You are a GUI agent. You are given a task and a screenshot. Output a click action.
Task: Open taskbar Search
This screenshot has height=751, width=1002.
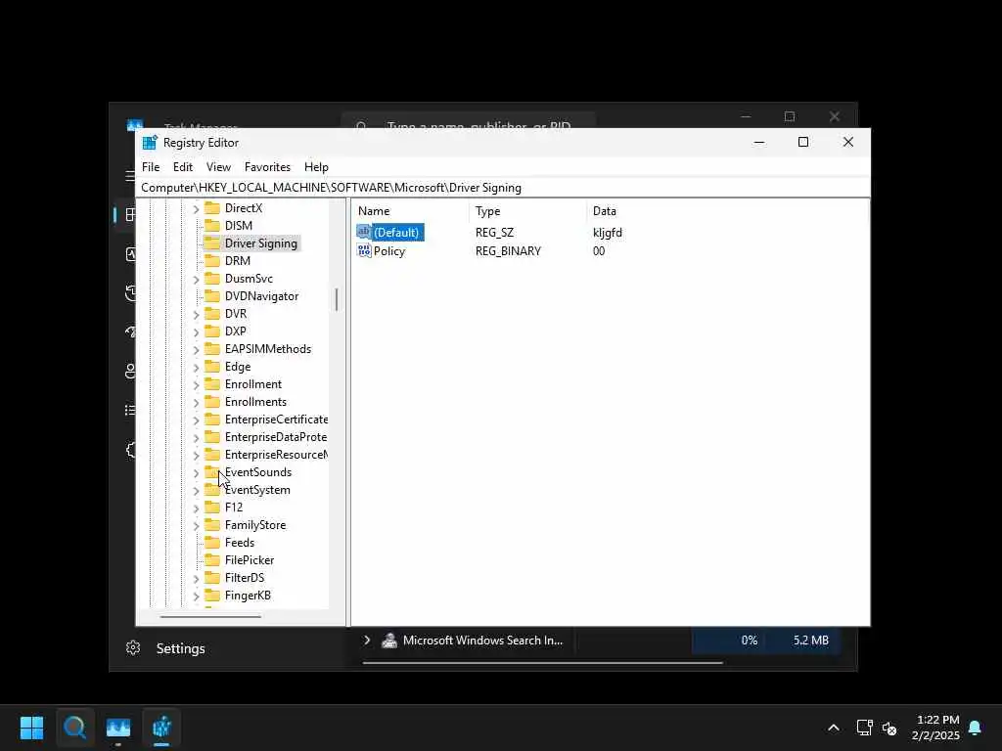tap(74, 727)
